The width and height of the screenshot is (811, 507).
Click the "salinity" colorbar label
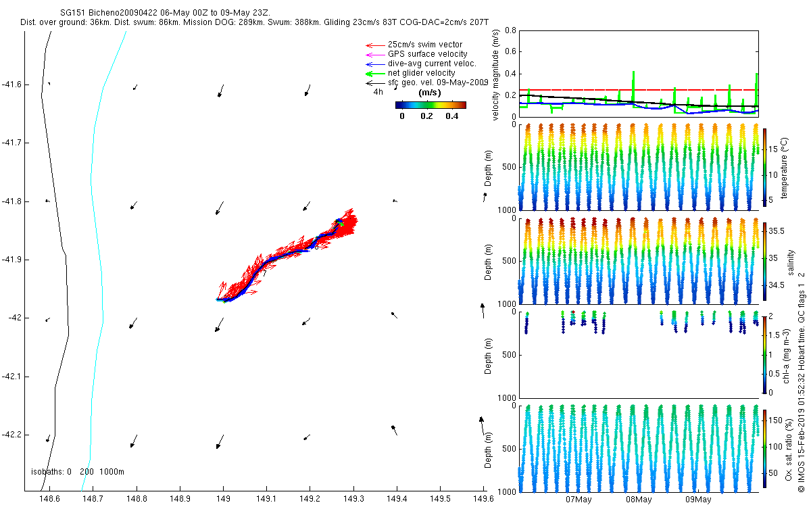pyautogui.click(x=791, y=262)
